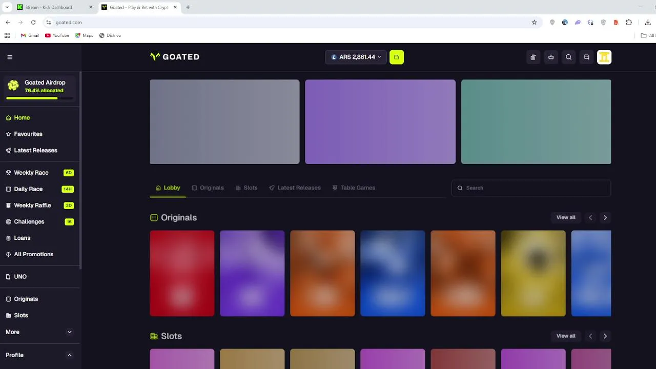Open the red Originals game thumbnail

tap(182, 273)
